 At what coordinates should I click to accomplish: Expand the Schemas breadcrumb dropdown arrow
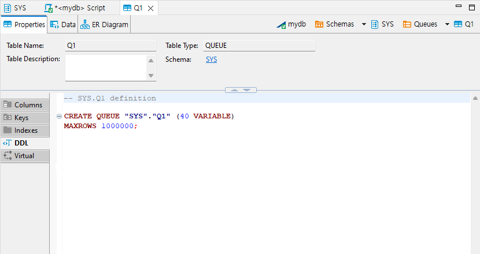point(364,24)
